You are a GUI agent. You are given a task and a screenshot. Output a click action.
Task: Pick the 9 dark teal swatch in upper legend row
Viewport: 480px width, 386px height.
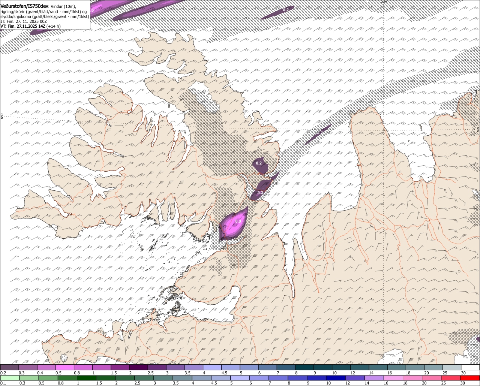coord(323,367)
